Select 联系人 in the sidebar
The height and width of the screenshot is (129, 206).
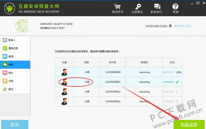coord(15,40)
